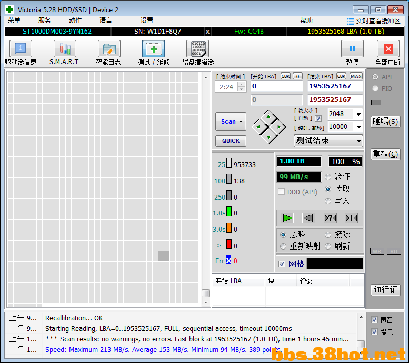The height and width of the screenshot is (363, 409).
Task: Click the 全部中断 abort-all icon
Action: pyautogui.click(x=388, y=49)
